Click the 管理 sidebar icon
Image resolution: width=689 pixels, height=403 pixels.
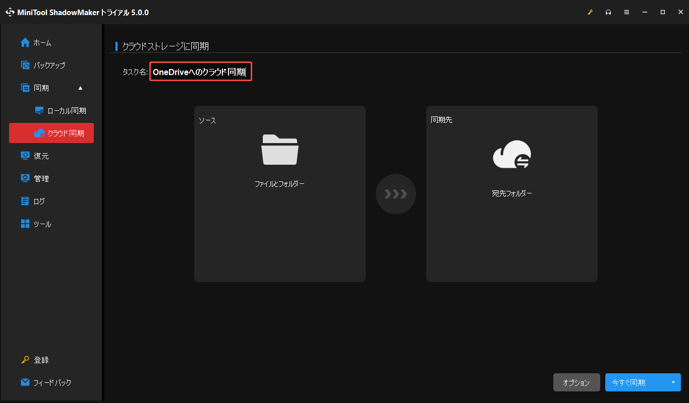coord(25,179)
